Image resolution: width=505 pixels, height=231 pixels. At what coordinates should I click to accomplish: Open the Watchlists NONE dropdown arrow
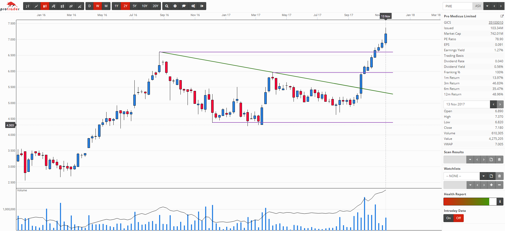pos(483,176)
